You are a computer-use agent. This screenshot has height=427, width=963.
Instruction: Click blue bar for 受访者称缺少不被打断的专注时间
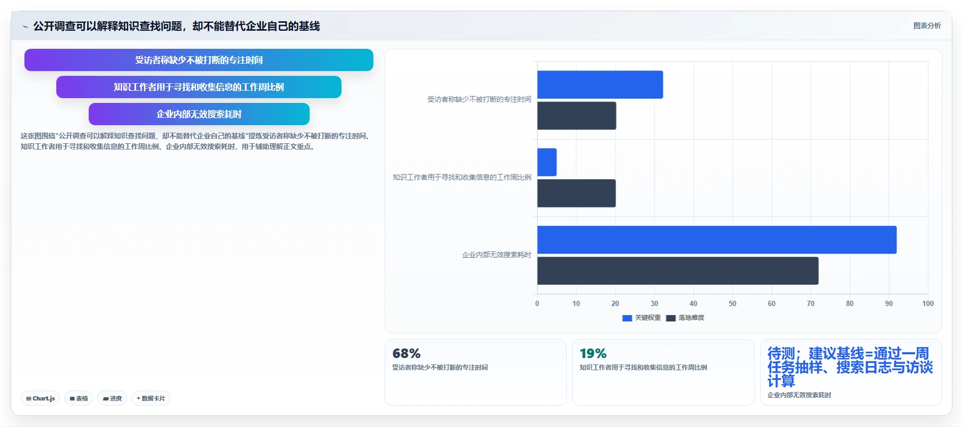tap(600, 84)
